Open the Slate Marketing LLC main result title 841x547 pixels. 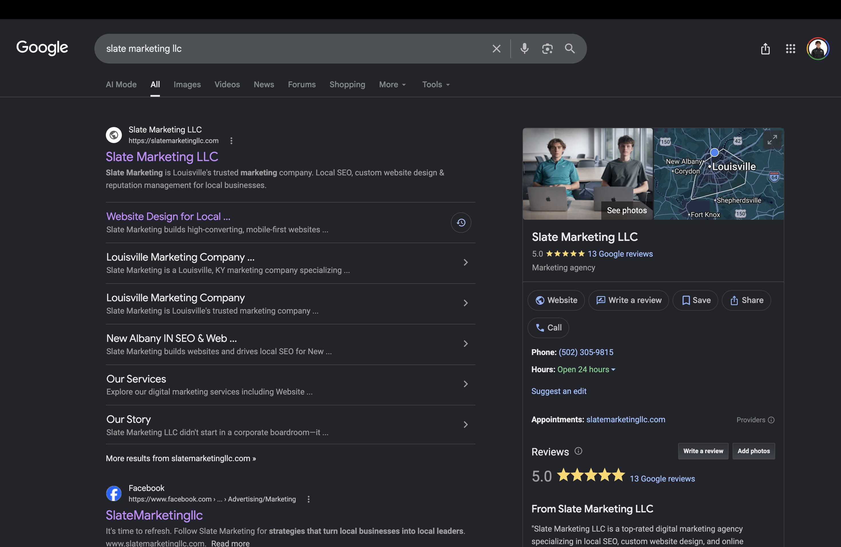pyautogui.click(x=162, y=156)
